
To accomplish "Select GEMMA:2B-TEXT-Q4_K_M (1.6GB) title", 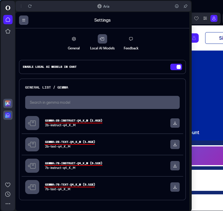I will click(70, 142).
